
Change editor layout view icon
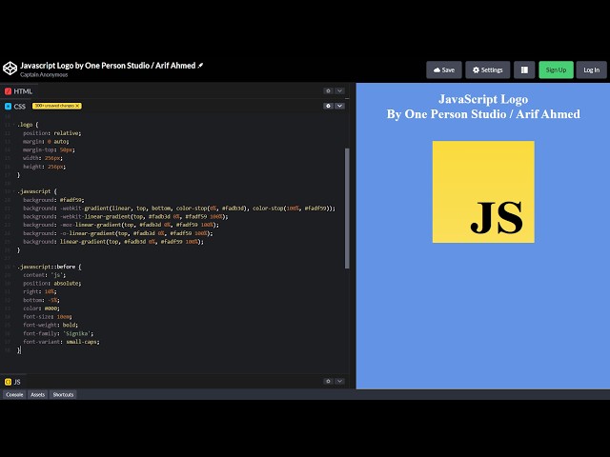pyautogui.click(x=524, y=70)
